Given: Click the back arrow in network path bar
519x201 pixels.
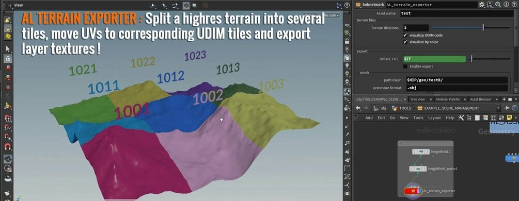Looking at the screenshot, I should [x=358, y=108].
